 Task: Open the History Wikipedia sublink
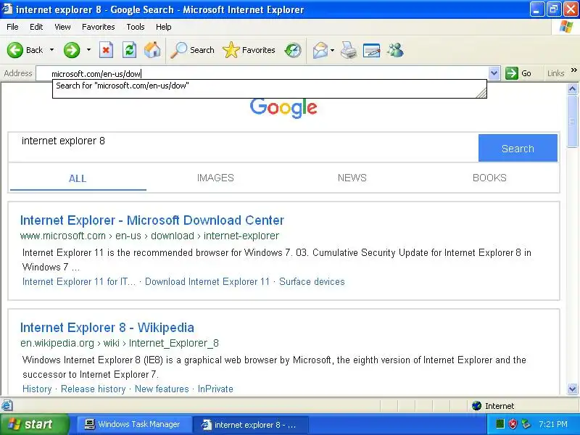pyautogui.click(x=37, y=389)
